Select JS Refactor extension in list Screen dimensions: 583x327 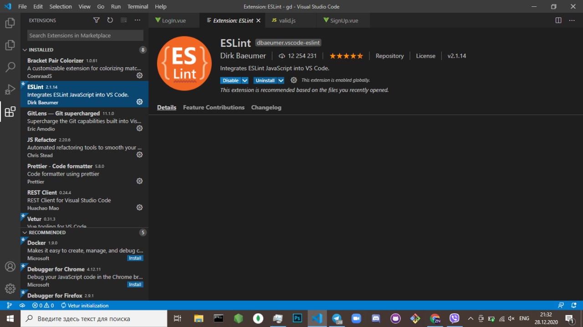pos(84,147)
